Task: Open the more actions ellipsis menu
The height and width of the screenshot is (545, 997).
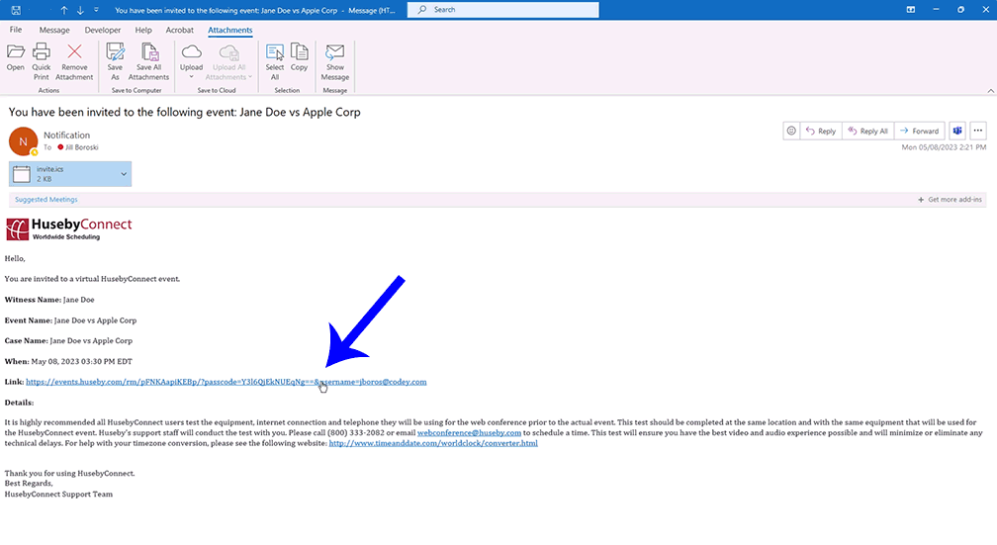Action: (x=978, y=131)
